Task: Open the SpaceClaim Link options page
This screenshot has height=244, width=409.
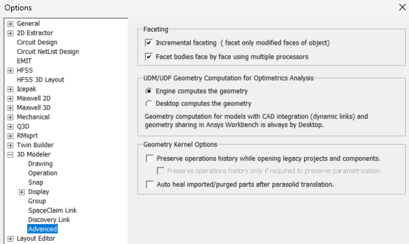Action: (x=53, y=210)
